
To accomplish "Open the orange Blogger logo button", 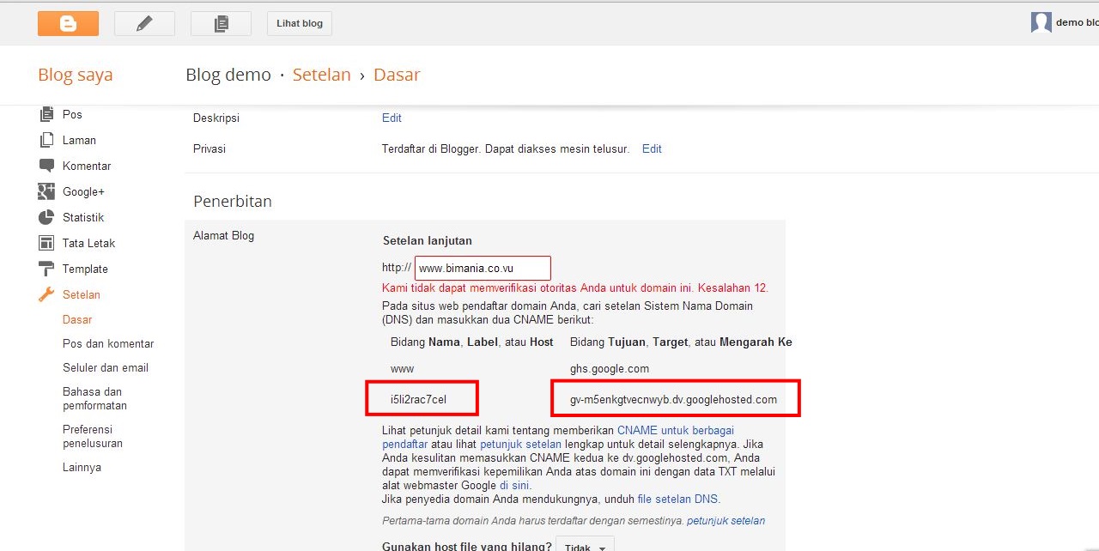I will coord(68,23).
